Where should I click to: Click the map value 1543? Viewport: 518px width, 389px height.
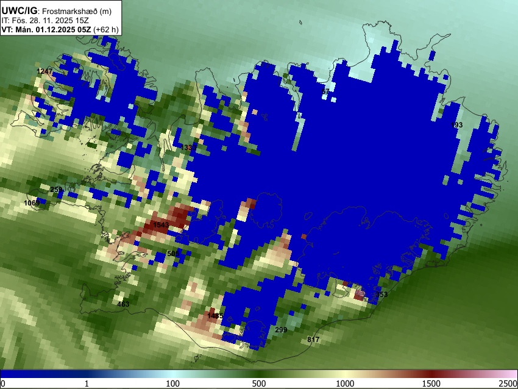click(x=161, y=225)
